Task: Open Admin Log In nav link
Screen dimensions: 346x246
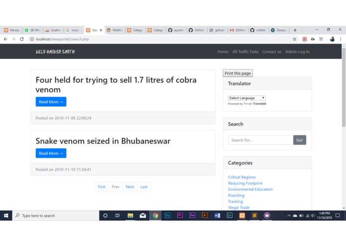Action: pyautogui.click(x=297, y=52)
